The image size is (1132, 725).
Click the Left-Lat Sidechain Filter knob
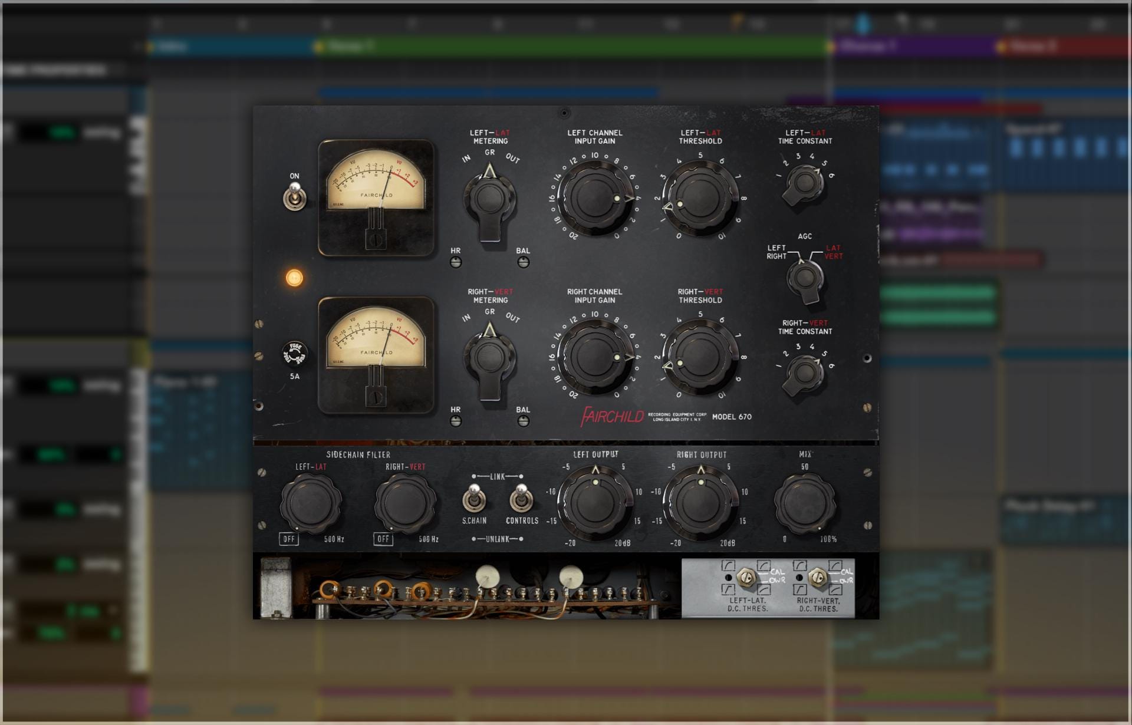311,503
